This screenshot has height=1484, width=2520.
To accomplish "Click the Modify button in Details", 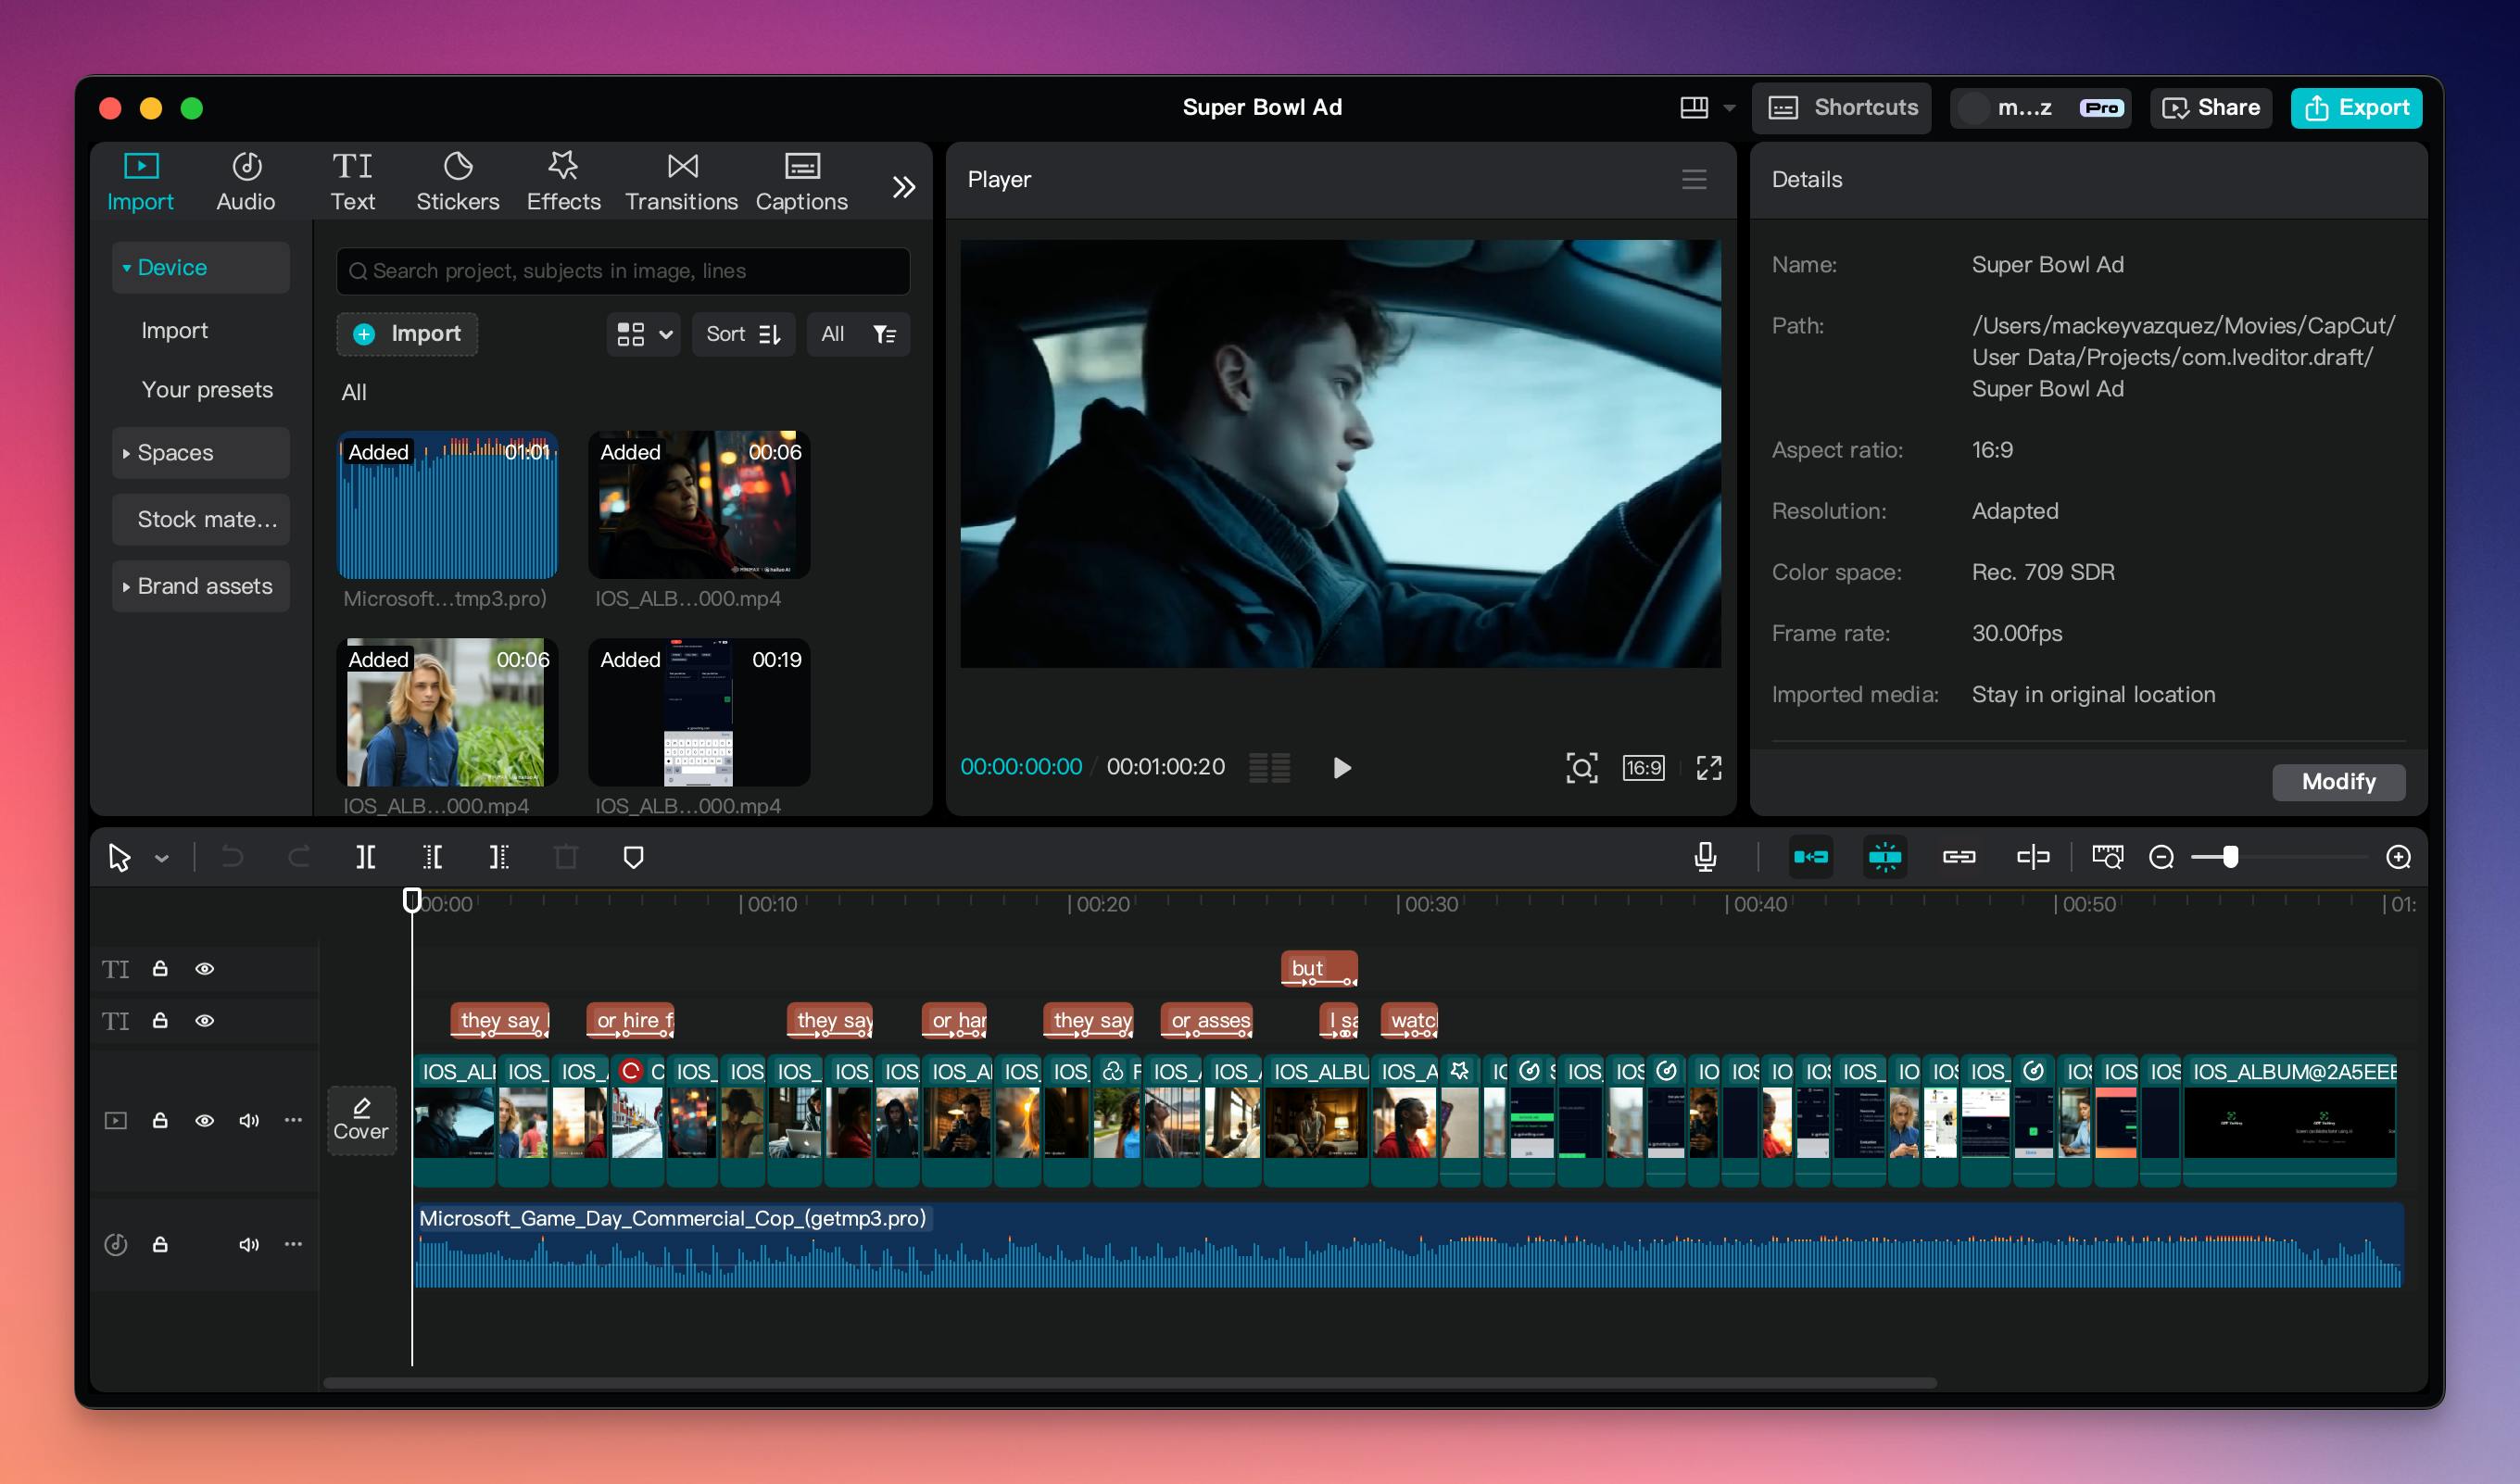I will (2338, 782).
